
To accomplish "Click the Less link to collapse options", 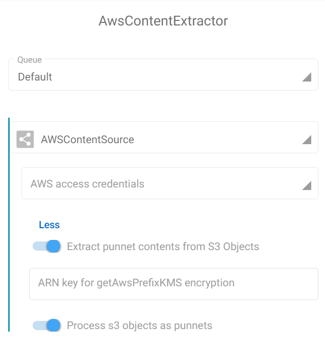I will pyautogui.click(x=49, y=225).
